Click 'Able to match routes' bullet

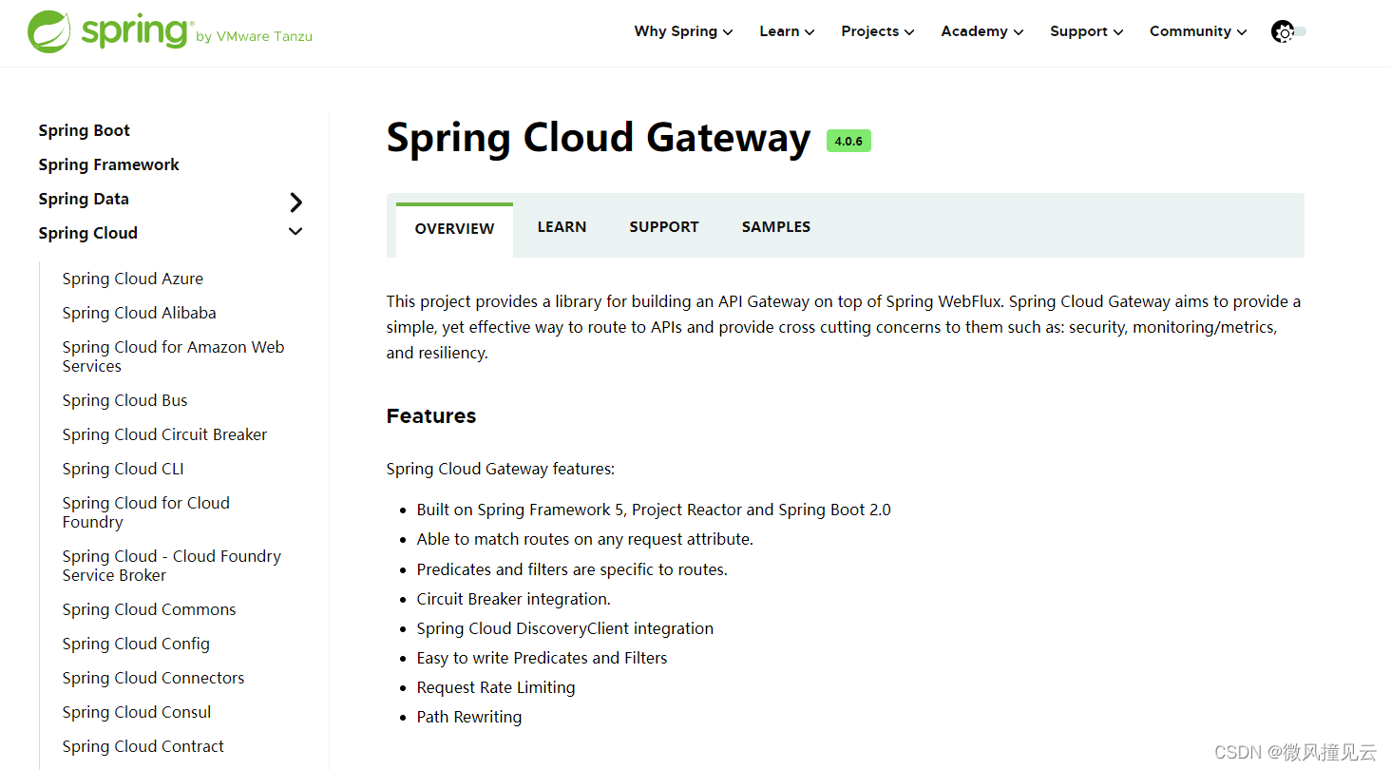click(585, 539)
